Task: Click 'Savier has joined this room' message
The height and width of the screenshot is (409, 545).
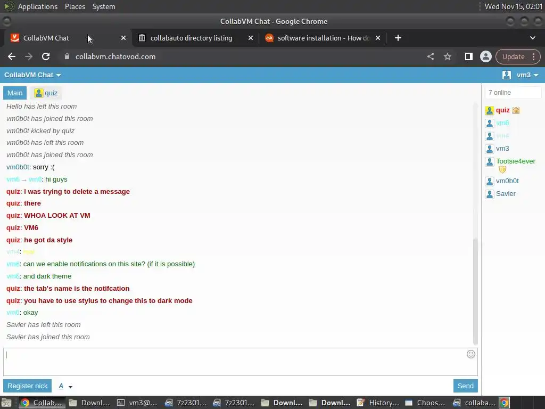Action: [48, 337]
